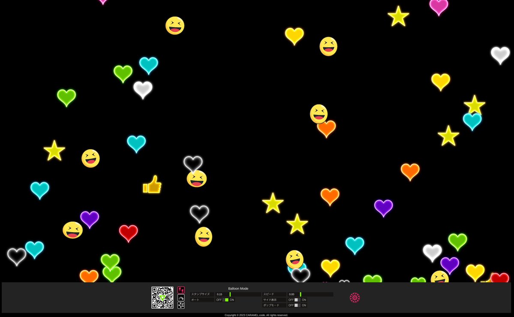514x317 pixels.
Task: Click ON label beside オート switch
Action: coord(232,300)
